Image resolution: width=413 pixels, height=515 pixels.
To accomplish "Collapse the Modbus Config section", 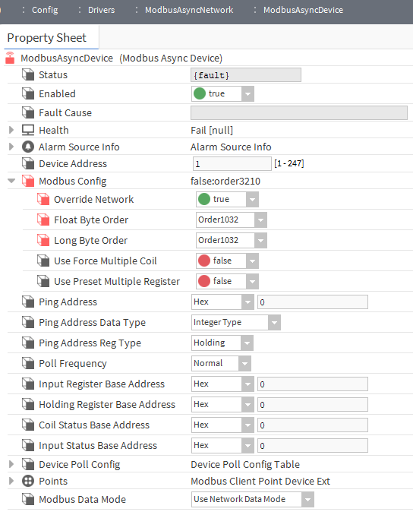I will [x=11, y=181].
